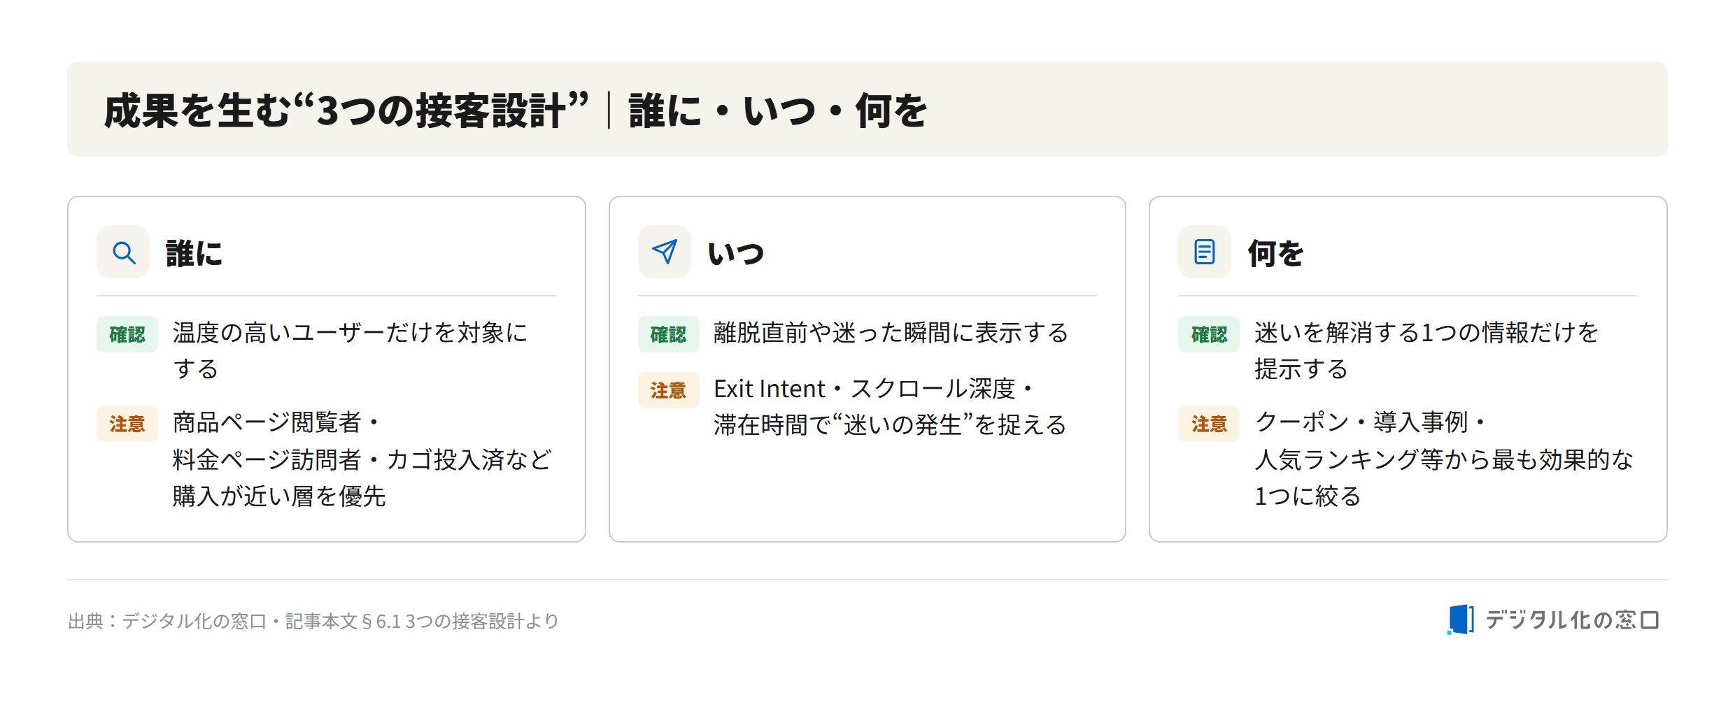Click the デジタル化の窓口 logo icon
Image resolution: width=1735 pixels, height=702 pixels.
point(1461,619)
